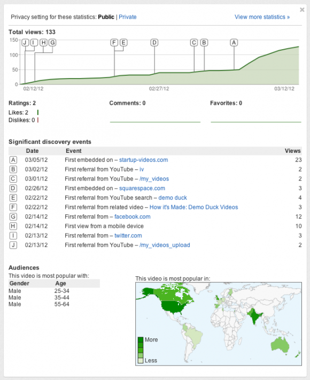The height and width of the screenshot is (380, 310).
Task: Click the '25-34' age value
Action: click(62, 291)
